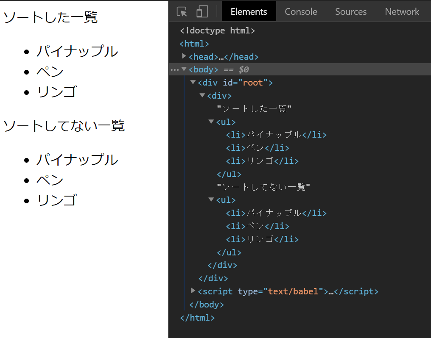Toggle the device toolbar icon
Image resolution: width=431 pixels, height=338 pixels.
[202, 12]
